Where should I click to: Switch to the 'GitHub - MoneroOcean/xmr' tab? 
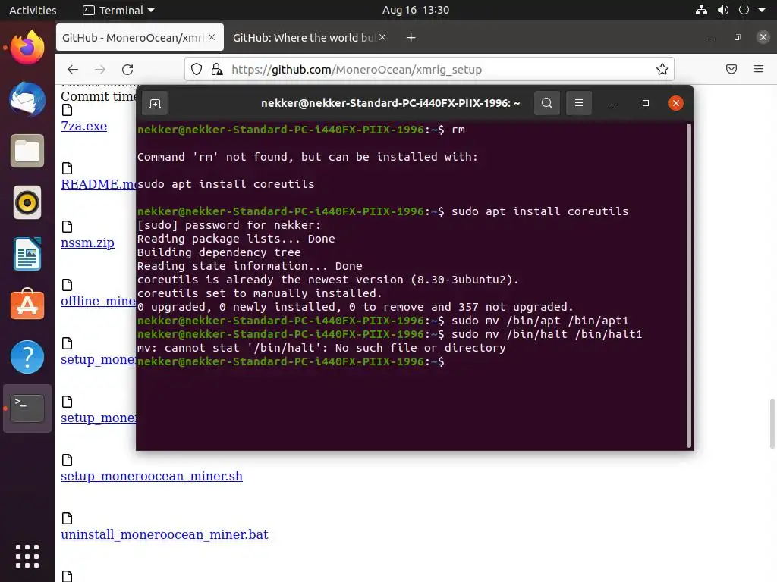(x=140, y=37)
